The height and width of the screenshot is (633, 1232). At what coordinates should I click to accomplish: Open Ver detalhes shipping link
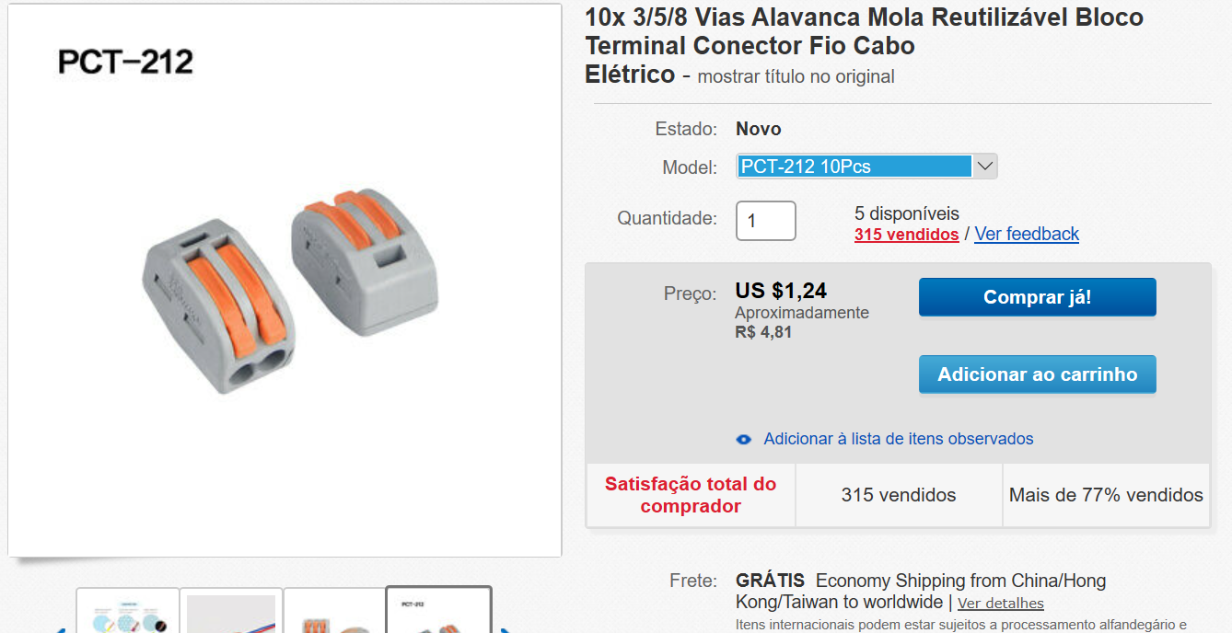1000,604
